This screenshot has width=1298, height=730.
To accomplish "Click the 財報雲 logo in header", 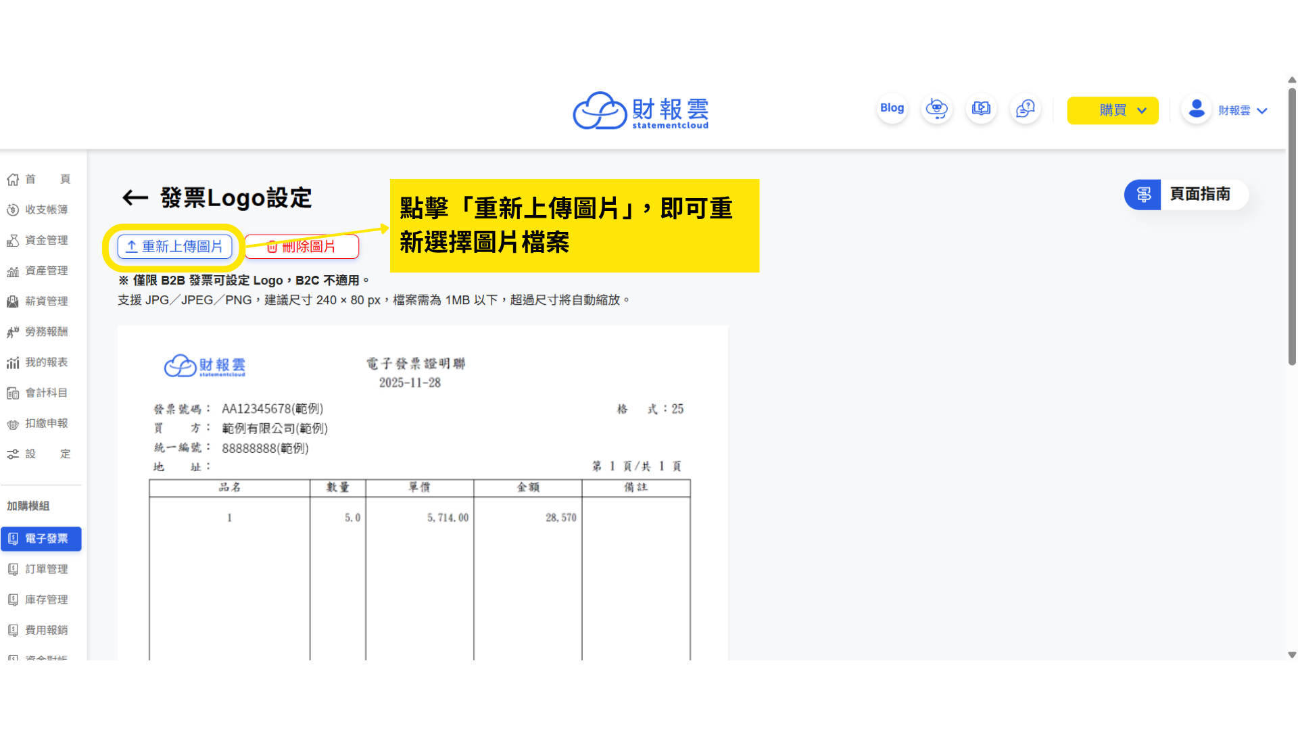I will point(640,111).
